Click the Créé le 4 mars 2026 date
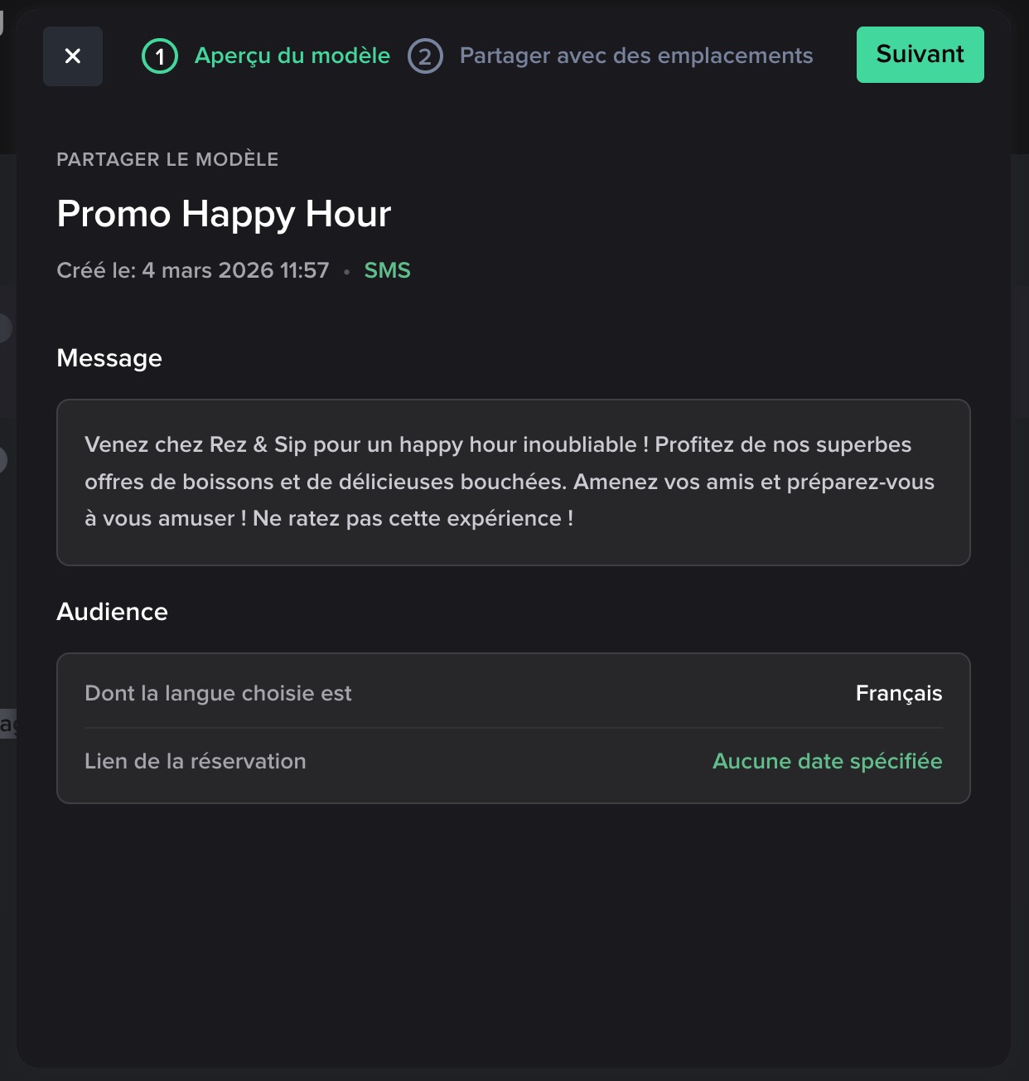 click(192, 270)
